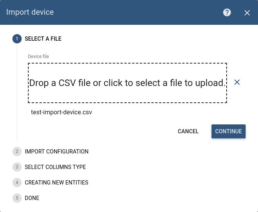Click the stepper vertical connector line
Screen dimensions: 258x212
pos(17,92)
